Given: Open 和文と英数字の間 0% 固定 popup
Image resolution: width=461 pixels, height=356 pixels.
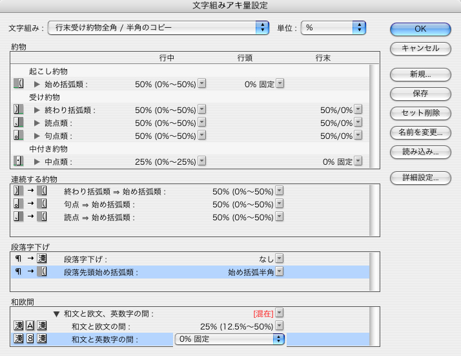Looking at the screenshot, I should pos(230,339).
